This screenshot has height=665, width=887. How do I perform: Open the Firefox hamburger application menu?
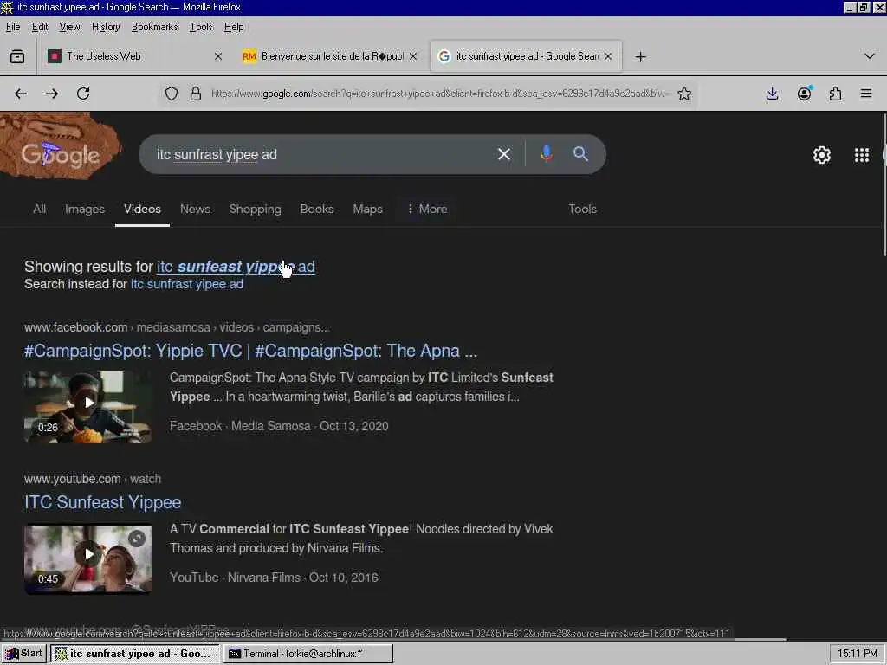tap(866, 94)
